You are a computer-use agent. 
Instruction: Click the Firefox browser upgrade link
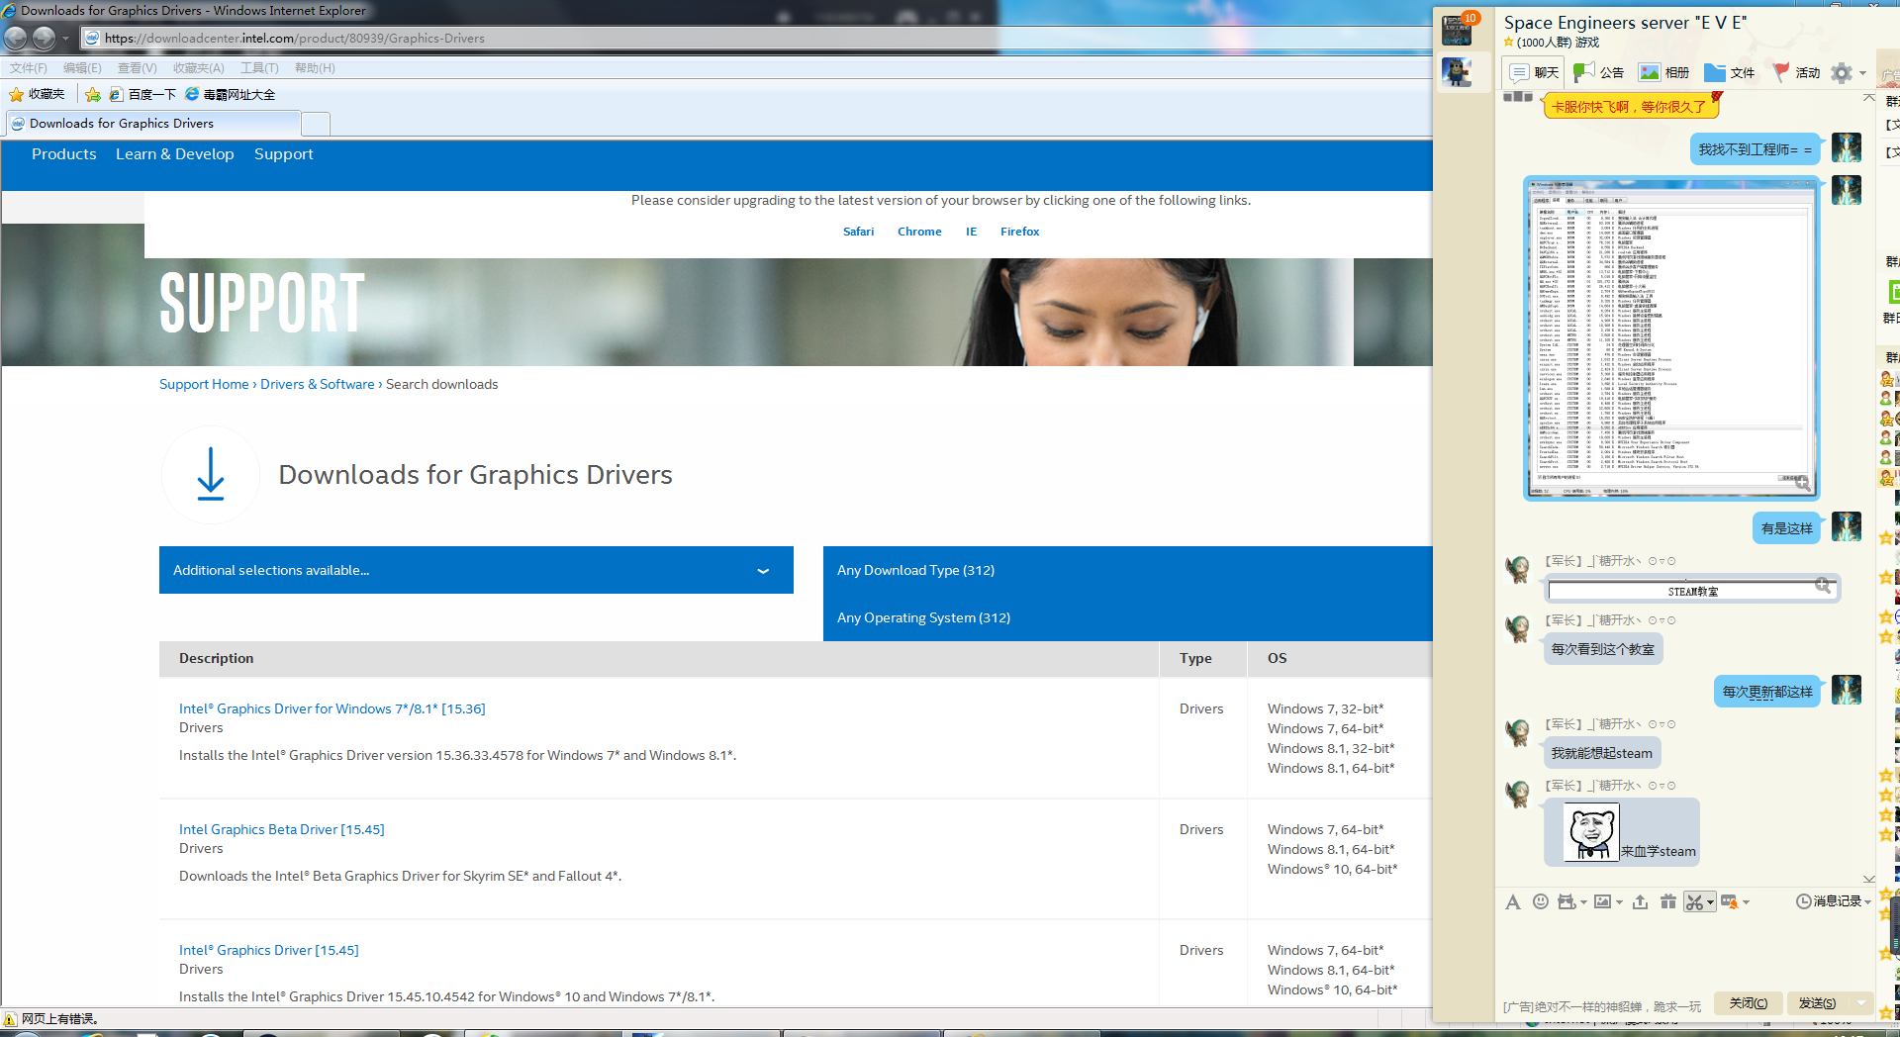tap(1019, 232)
